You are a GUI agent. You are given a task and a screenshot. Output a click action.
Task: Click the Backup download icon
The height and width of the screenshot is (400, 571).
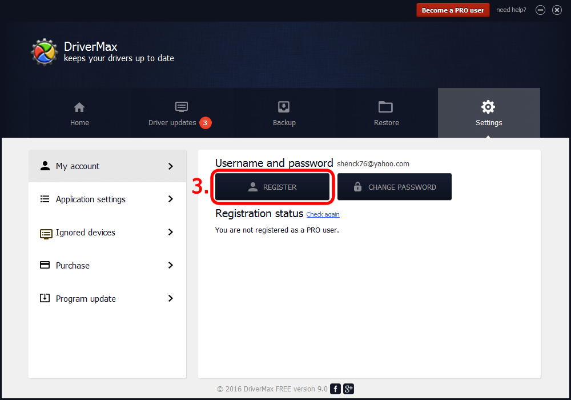pyautogui.click(x=284, y=107)
